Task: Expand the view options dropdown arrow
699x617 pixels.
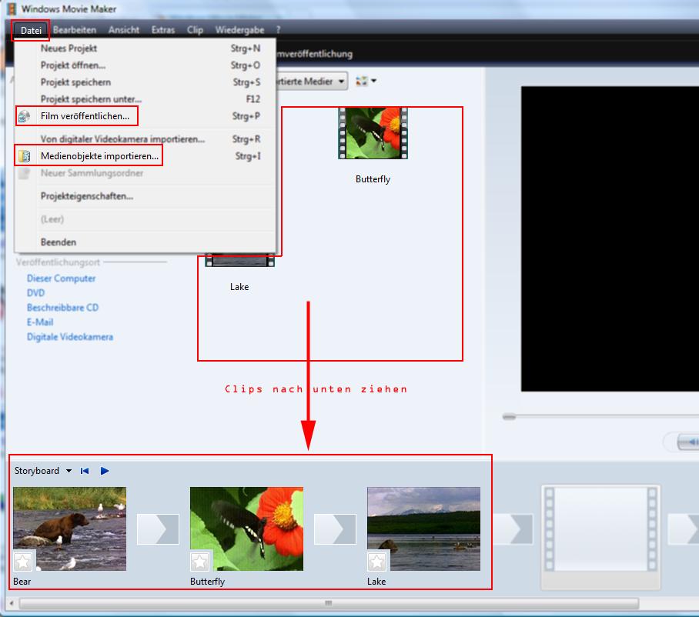Action: (373, 81)
